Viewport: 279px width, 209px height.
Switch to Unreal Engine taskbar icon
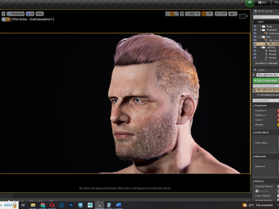tap(99, 205)
